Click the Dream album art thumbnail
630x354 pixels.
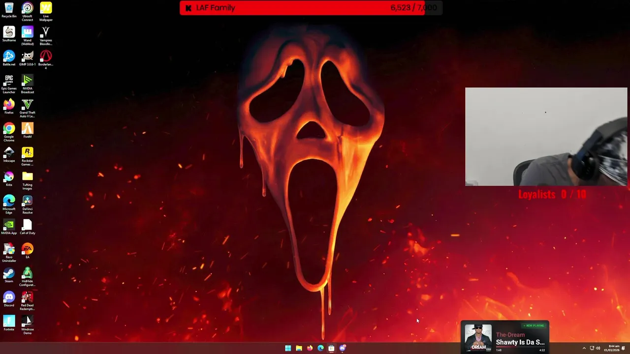(478, 337)
